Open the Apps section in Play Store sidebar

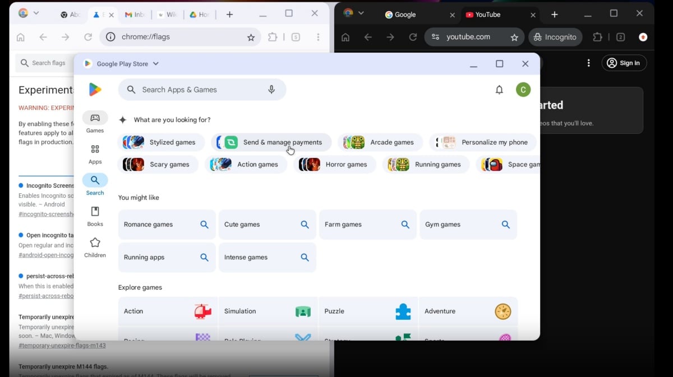pyautogui.click(x=95, y=153)
